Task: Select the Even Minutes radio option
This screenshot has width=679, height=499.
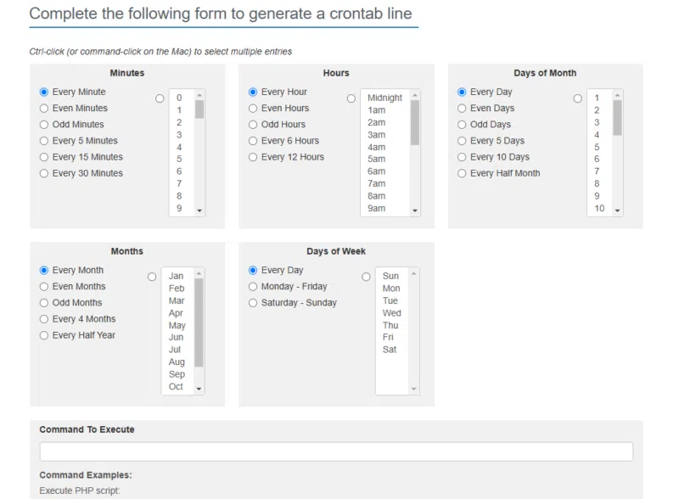Action: pos(44,109)
